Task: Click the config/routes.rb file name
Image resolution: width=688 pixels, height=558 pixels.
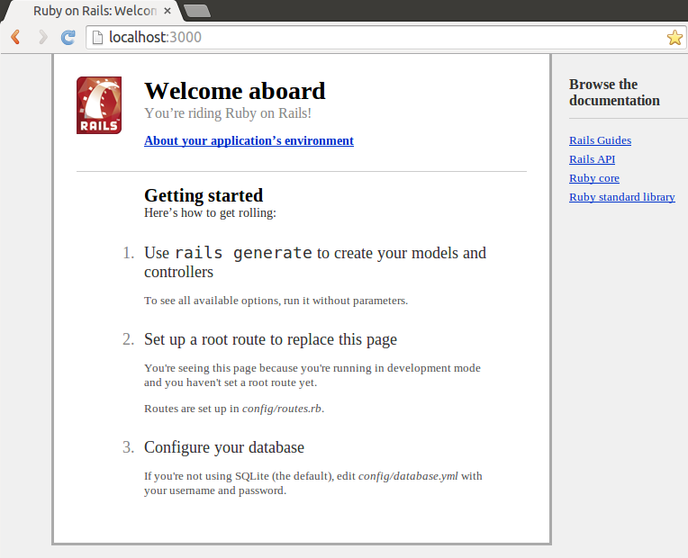Action: click(282, 409)
